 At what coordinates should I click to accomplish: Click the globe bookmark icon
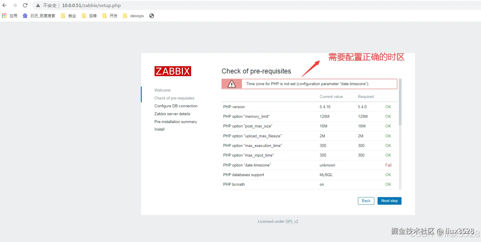click(x=151, y=16)
